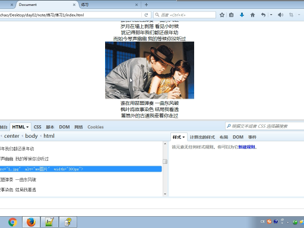
Task: Click the reload page icon in the address bar
Action: point(146,15)
